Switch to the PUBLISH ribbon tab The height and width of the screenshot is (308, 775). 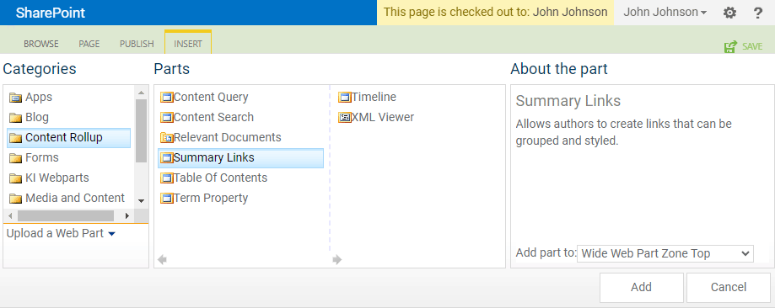tap(137, 44)
